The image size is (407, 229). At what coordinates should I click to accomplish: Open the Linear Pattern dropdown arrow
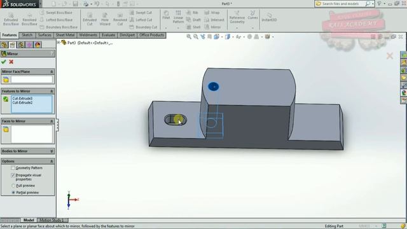[x=178, y=28]
